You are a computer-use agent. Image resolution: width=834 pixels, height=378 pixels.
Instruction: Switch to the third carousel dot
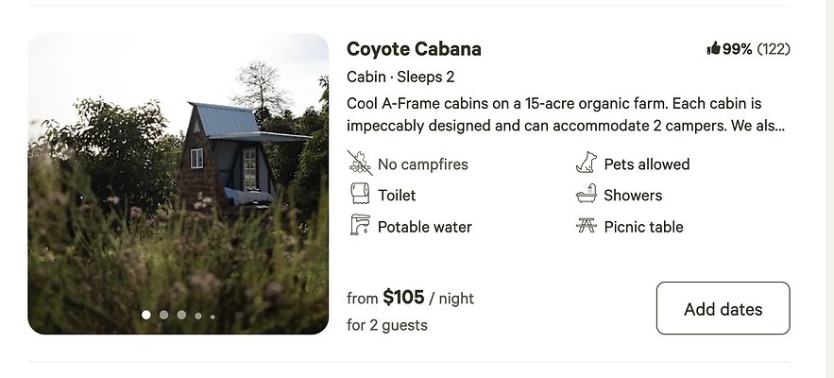[181, 315]
